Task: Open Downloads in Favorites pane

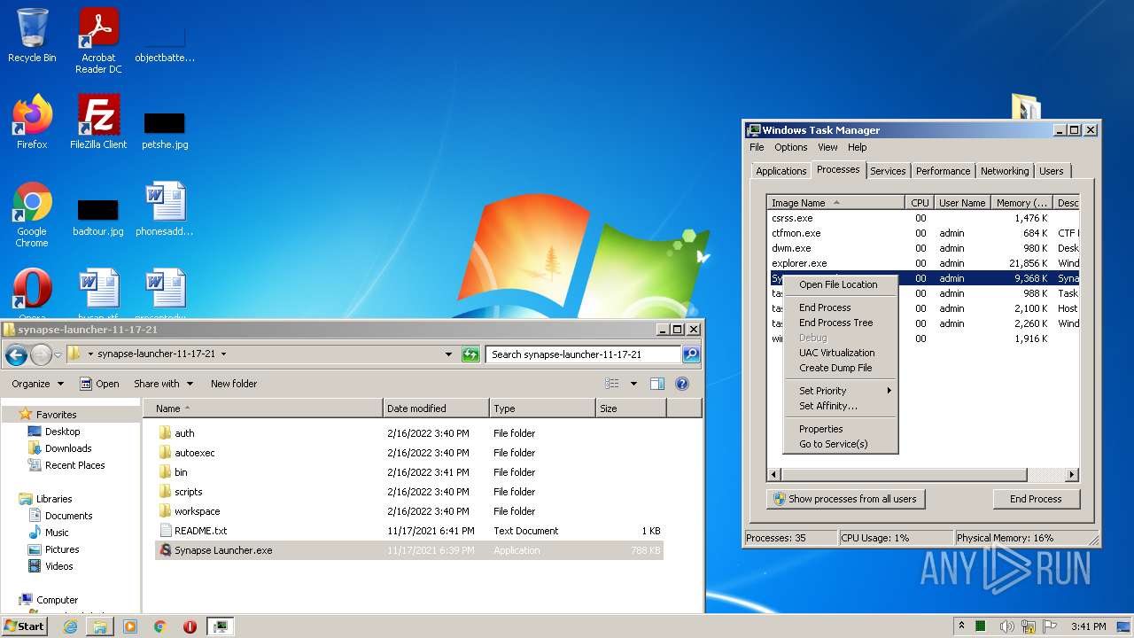Action: pos(68,448)
